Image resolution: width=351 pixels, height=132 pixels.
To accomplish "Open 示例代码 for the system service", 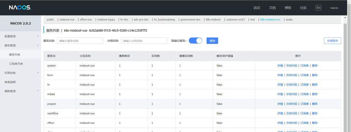I will [292, 66].
